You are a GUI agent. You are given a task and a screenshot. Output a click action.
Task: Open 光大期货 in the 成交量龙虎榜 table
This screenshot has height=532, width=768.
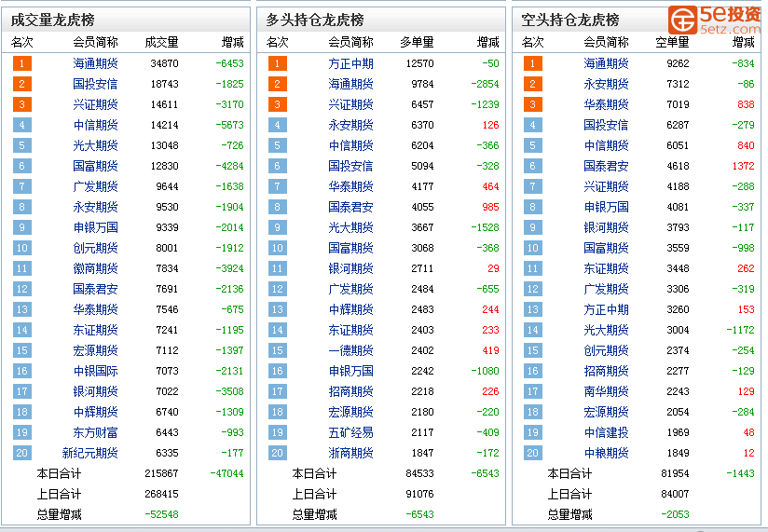point(95,146)
